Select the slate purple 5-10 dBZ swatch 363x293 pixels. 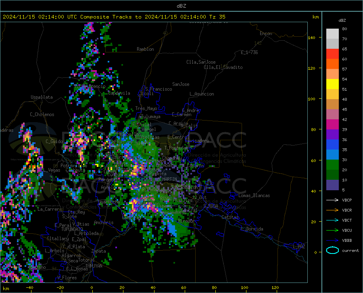coord(332,185)
